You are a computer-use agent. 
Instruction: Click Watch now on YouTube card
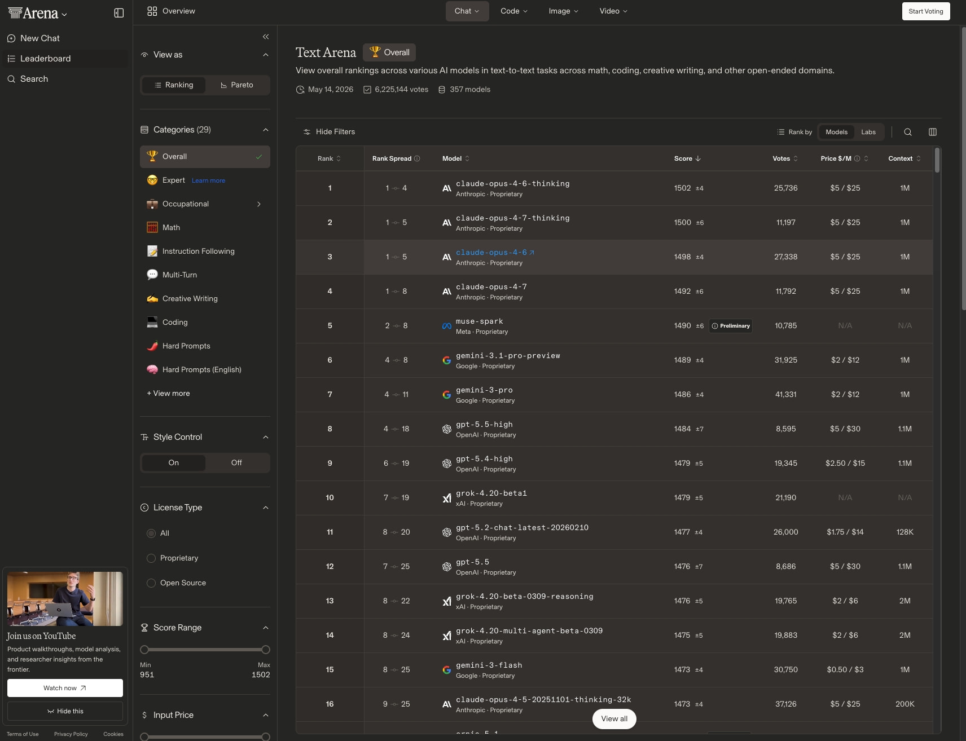point(65,688)
